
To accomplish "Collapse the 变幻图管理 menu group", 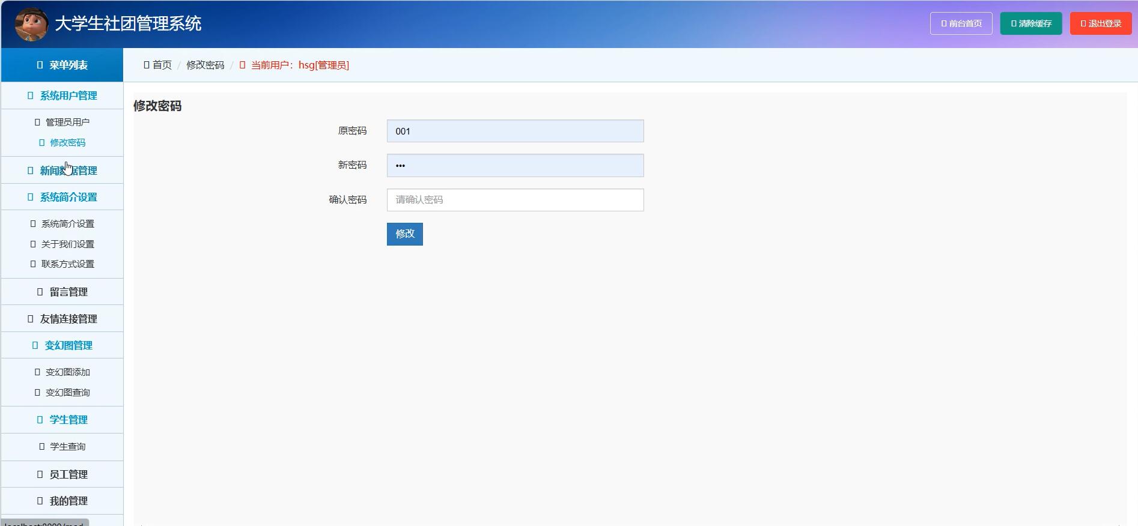I will click(x=62, y=345).
